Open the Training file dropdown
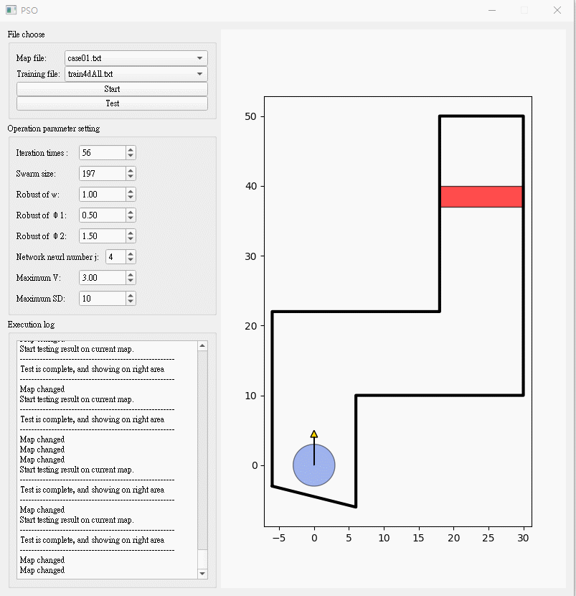The image size is (576, 596). (x=136, y=74)
